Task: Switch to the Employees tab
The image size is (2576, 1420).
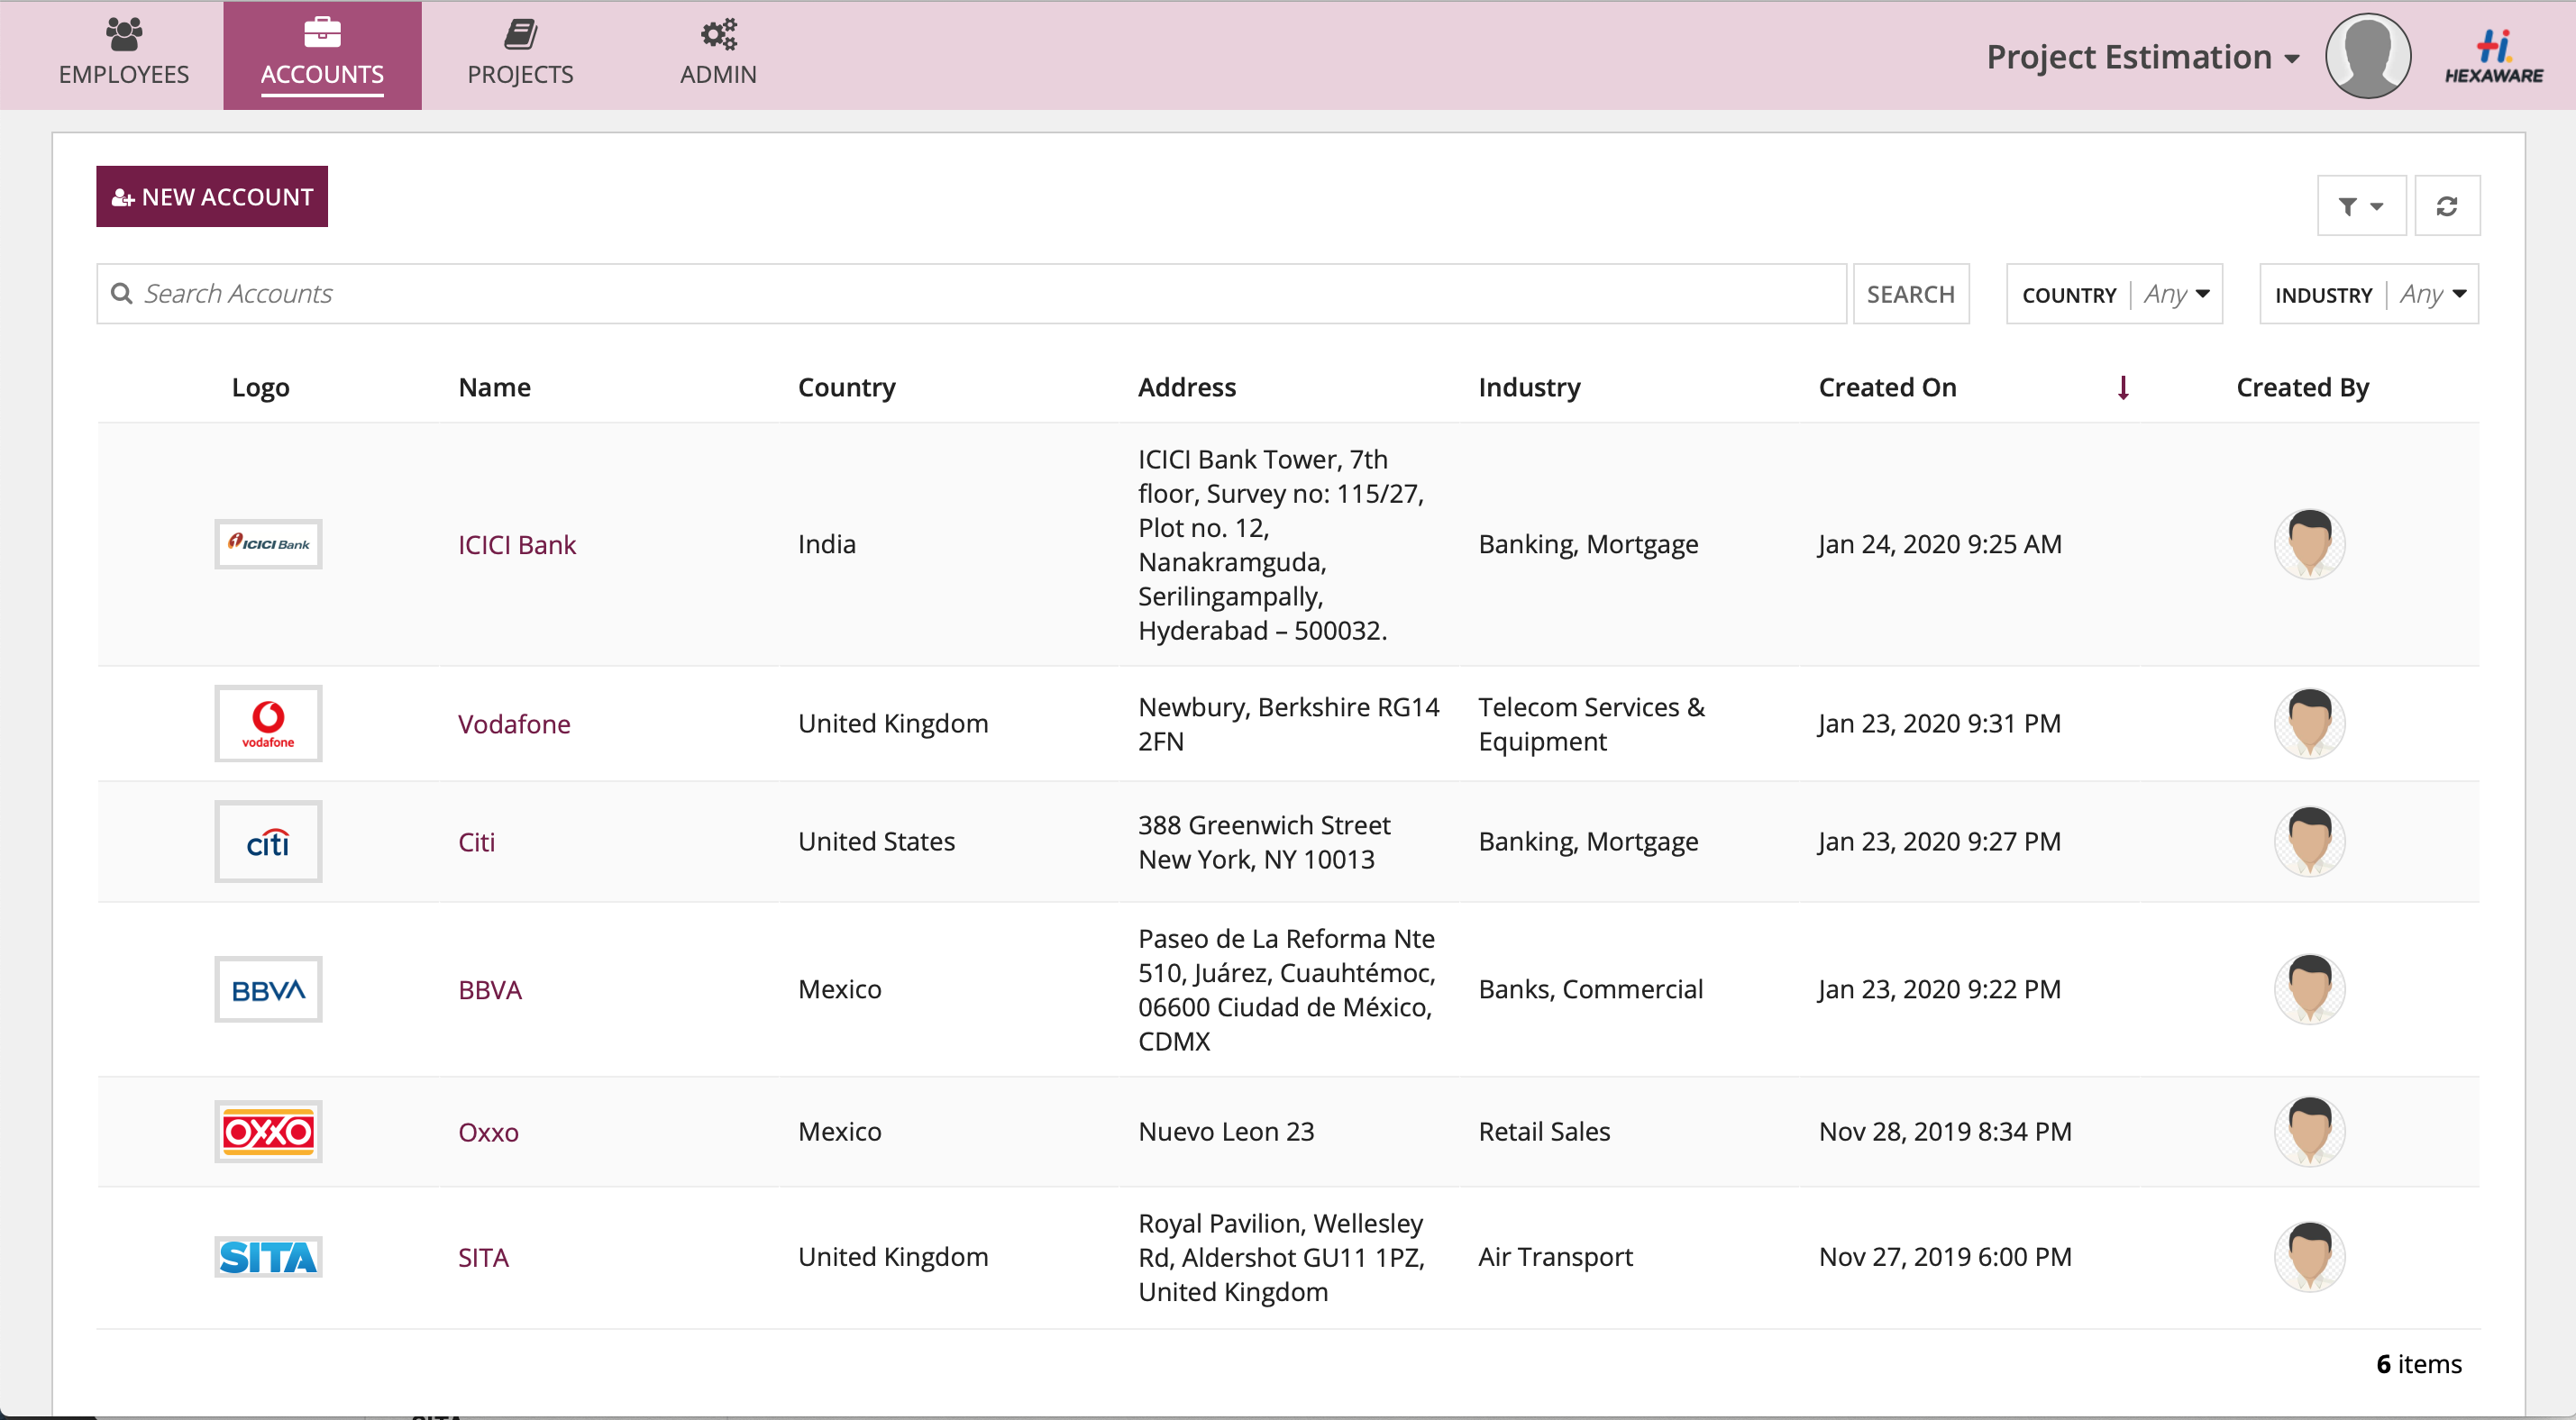Action: click(x=124, y=55)
